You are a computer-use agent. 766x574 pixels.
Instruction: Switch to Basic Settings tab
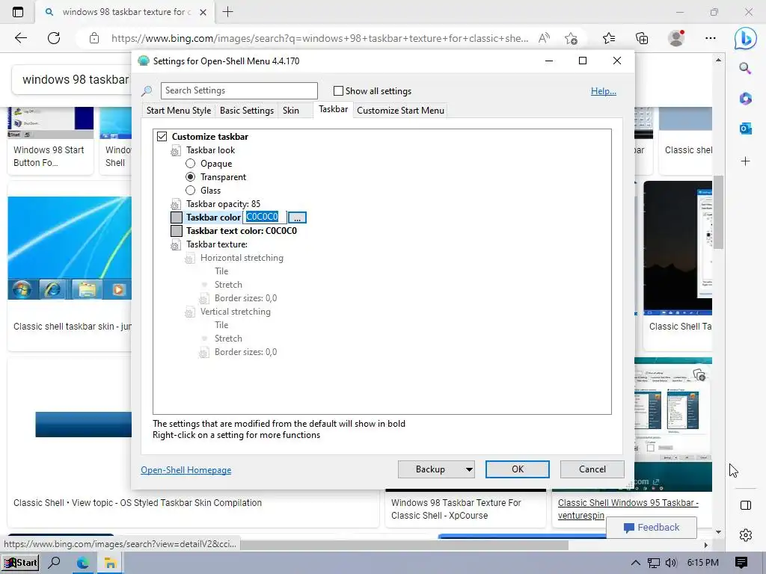(x=247, y=111)
